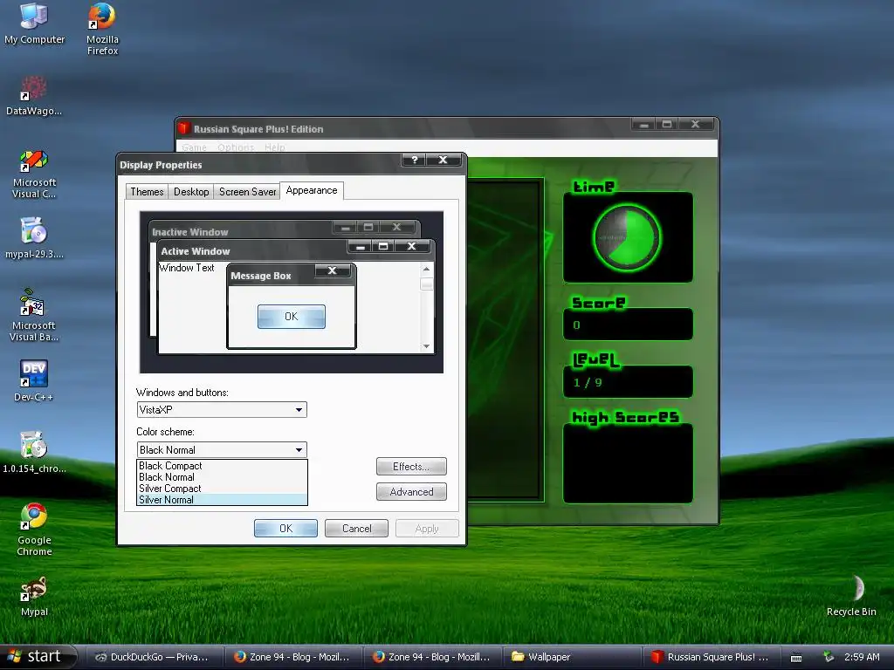Launch the Google Chrome desktop shortcut
This screenshot has height=670, width=894.
34,530
